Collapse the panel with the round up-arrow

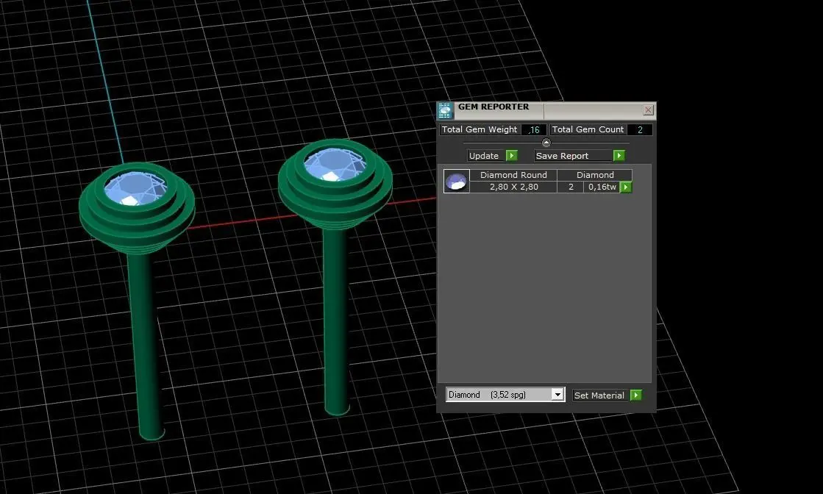coord(546,143)
